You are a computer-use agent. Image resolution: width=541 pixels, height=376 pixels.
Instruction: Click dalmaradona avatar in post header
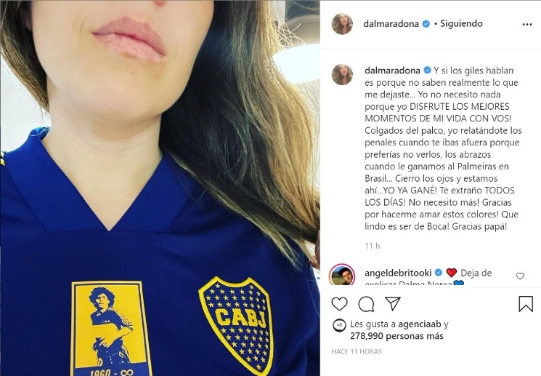pos(342,24)
